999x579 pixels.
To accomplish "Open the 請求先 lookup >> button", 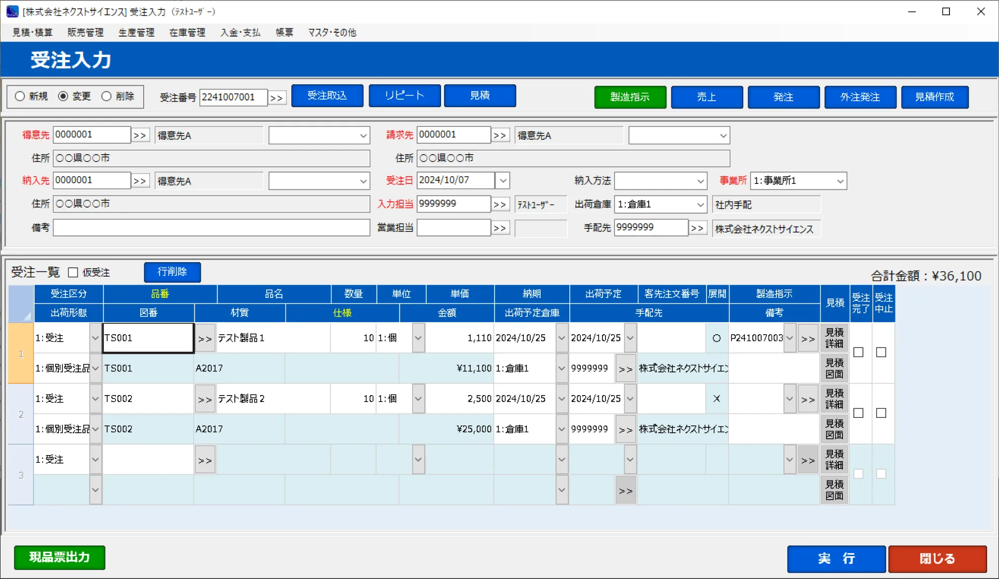I will pos(500,135).
